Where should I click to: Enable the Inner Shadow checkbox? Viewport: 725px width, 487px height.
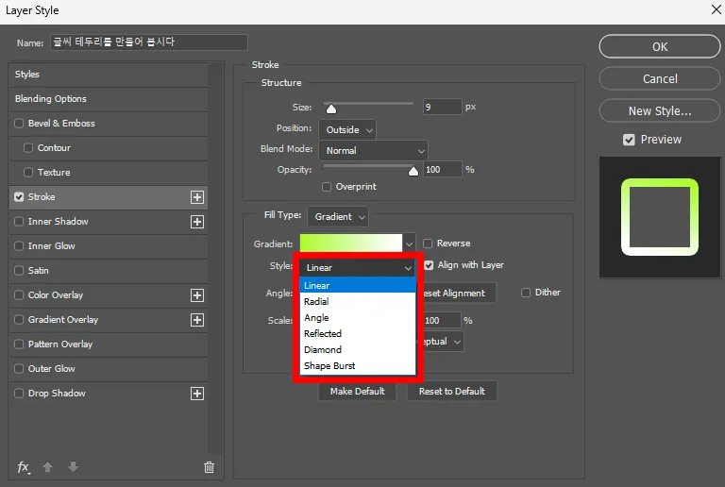[19, 222]
